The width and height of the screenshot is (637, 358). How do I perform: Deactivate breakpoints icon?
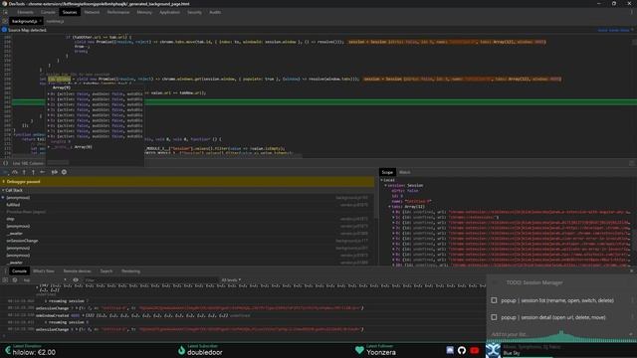point(54,172)
